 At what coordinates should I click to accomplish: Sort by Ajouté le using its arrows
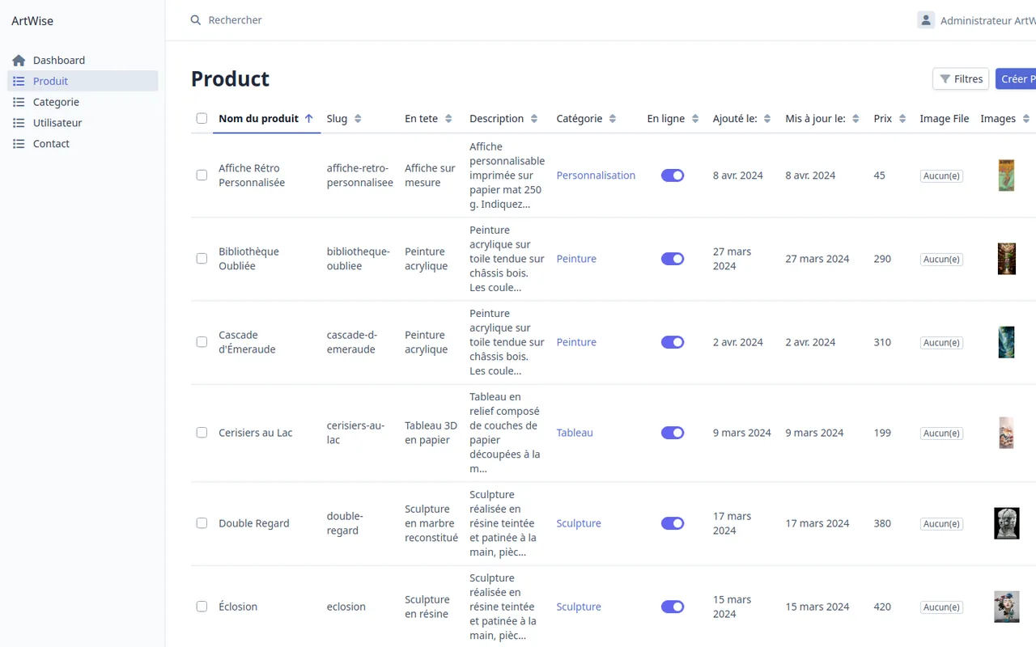pos(767,119)
